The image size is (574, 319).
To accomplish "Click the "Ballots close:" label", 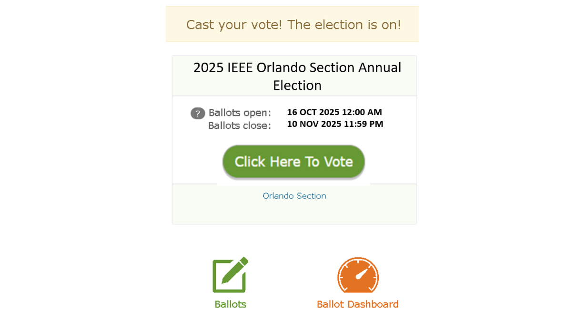I will (x=239, y=126).
